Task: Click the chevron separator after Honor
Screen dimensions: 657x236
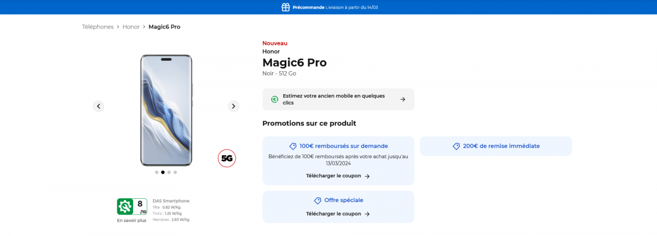Action: click(x=144, y=27)
